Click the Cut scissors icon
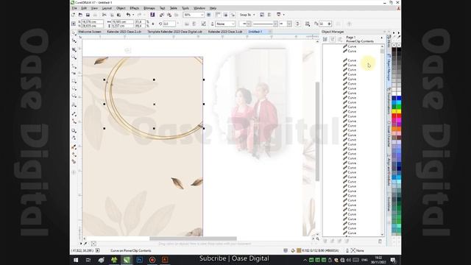This screenshot has height=265, width=471. coord(105,15)
